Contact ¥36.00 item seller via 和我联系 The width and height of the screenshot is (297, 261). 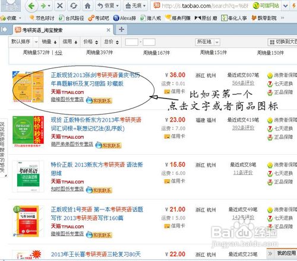point(99,101)
